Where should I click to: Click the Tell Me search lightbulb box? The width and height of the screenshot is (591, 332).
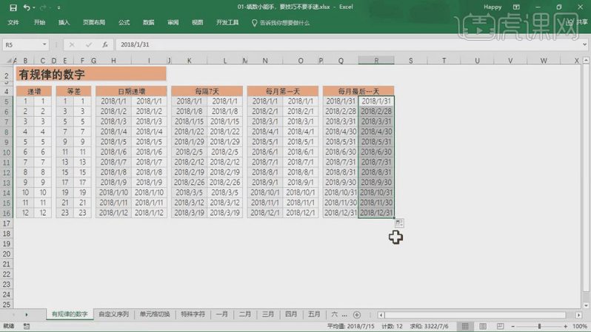281,23
